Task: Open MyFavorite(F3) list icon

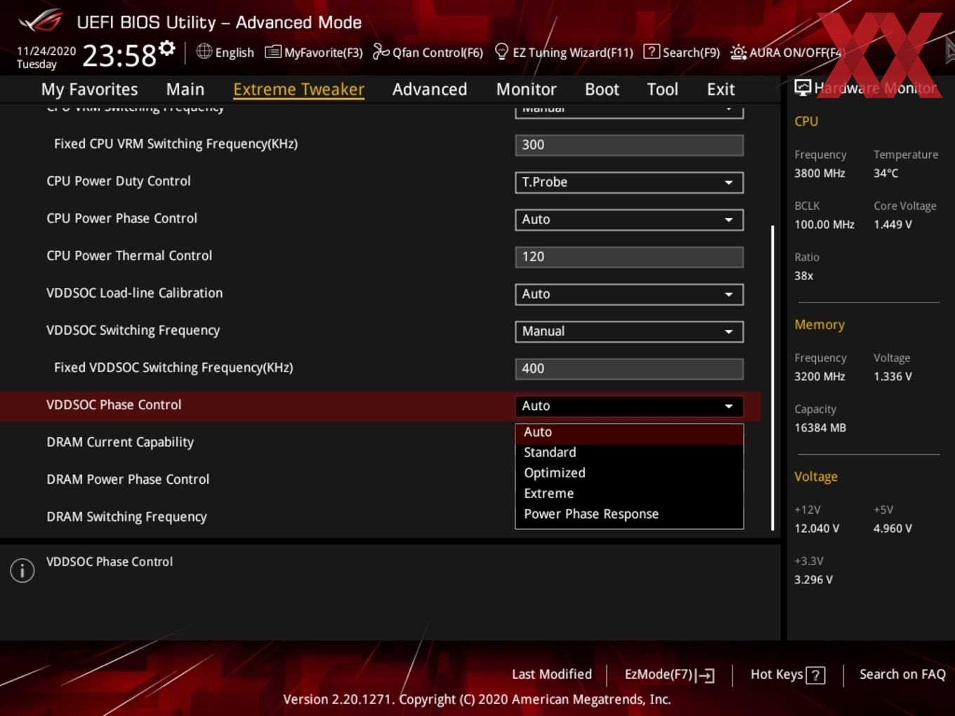Action: point(272,52)
